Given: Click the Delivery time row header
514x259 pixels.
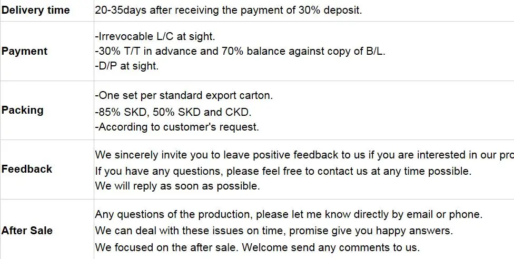Looking at the screenshot, I should pos(35,10).
